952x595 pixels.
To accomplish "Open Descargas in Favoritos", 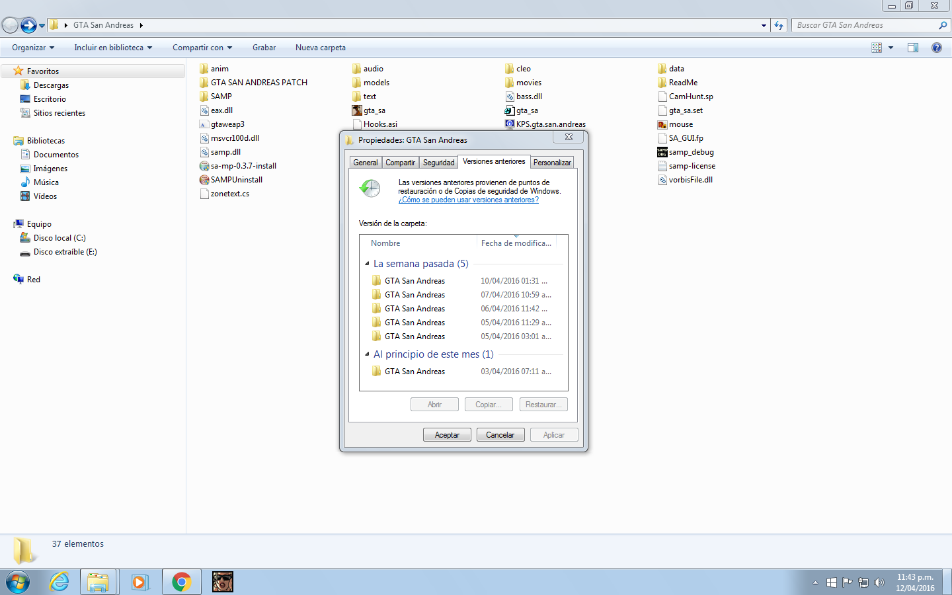I will [x=51, y=85].
